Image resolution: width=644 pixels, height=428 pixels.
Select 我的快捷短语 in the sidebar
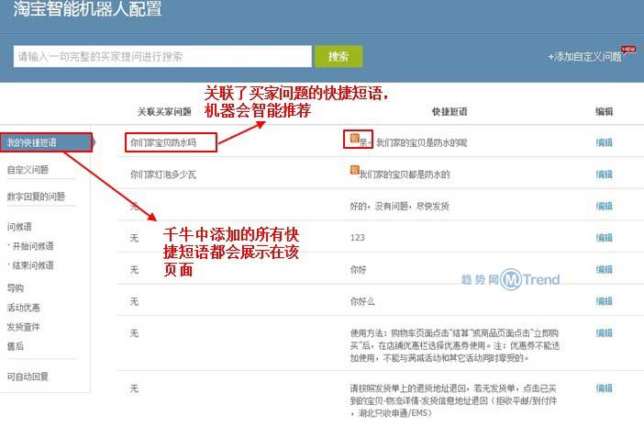pyautogui.click(x=31, y=142)
